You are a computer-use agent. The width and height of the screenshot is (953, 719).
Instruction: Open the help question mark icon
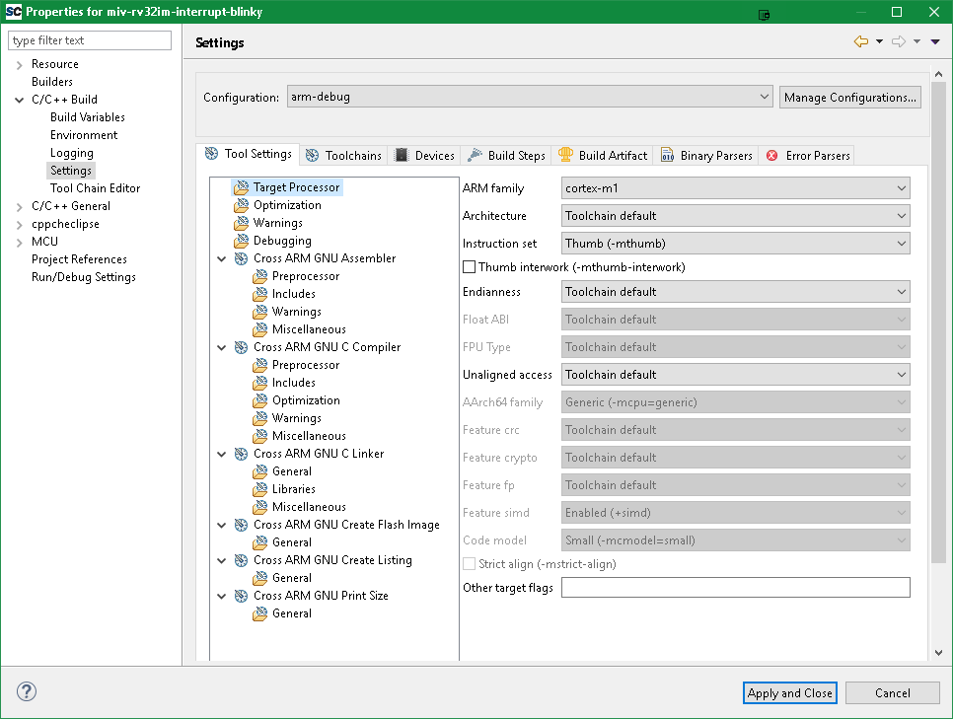coord(26,691)
